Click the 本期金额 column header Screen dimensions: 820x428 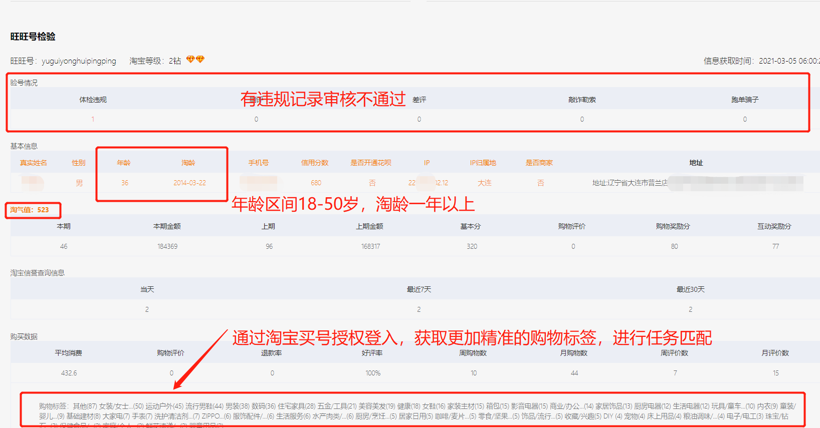(x=167, y=226)
